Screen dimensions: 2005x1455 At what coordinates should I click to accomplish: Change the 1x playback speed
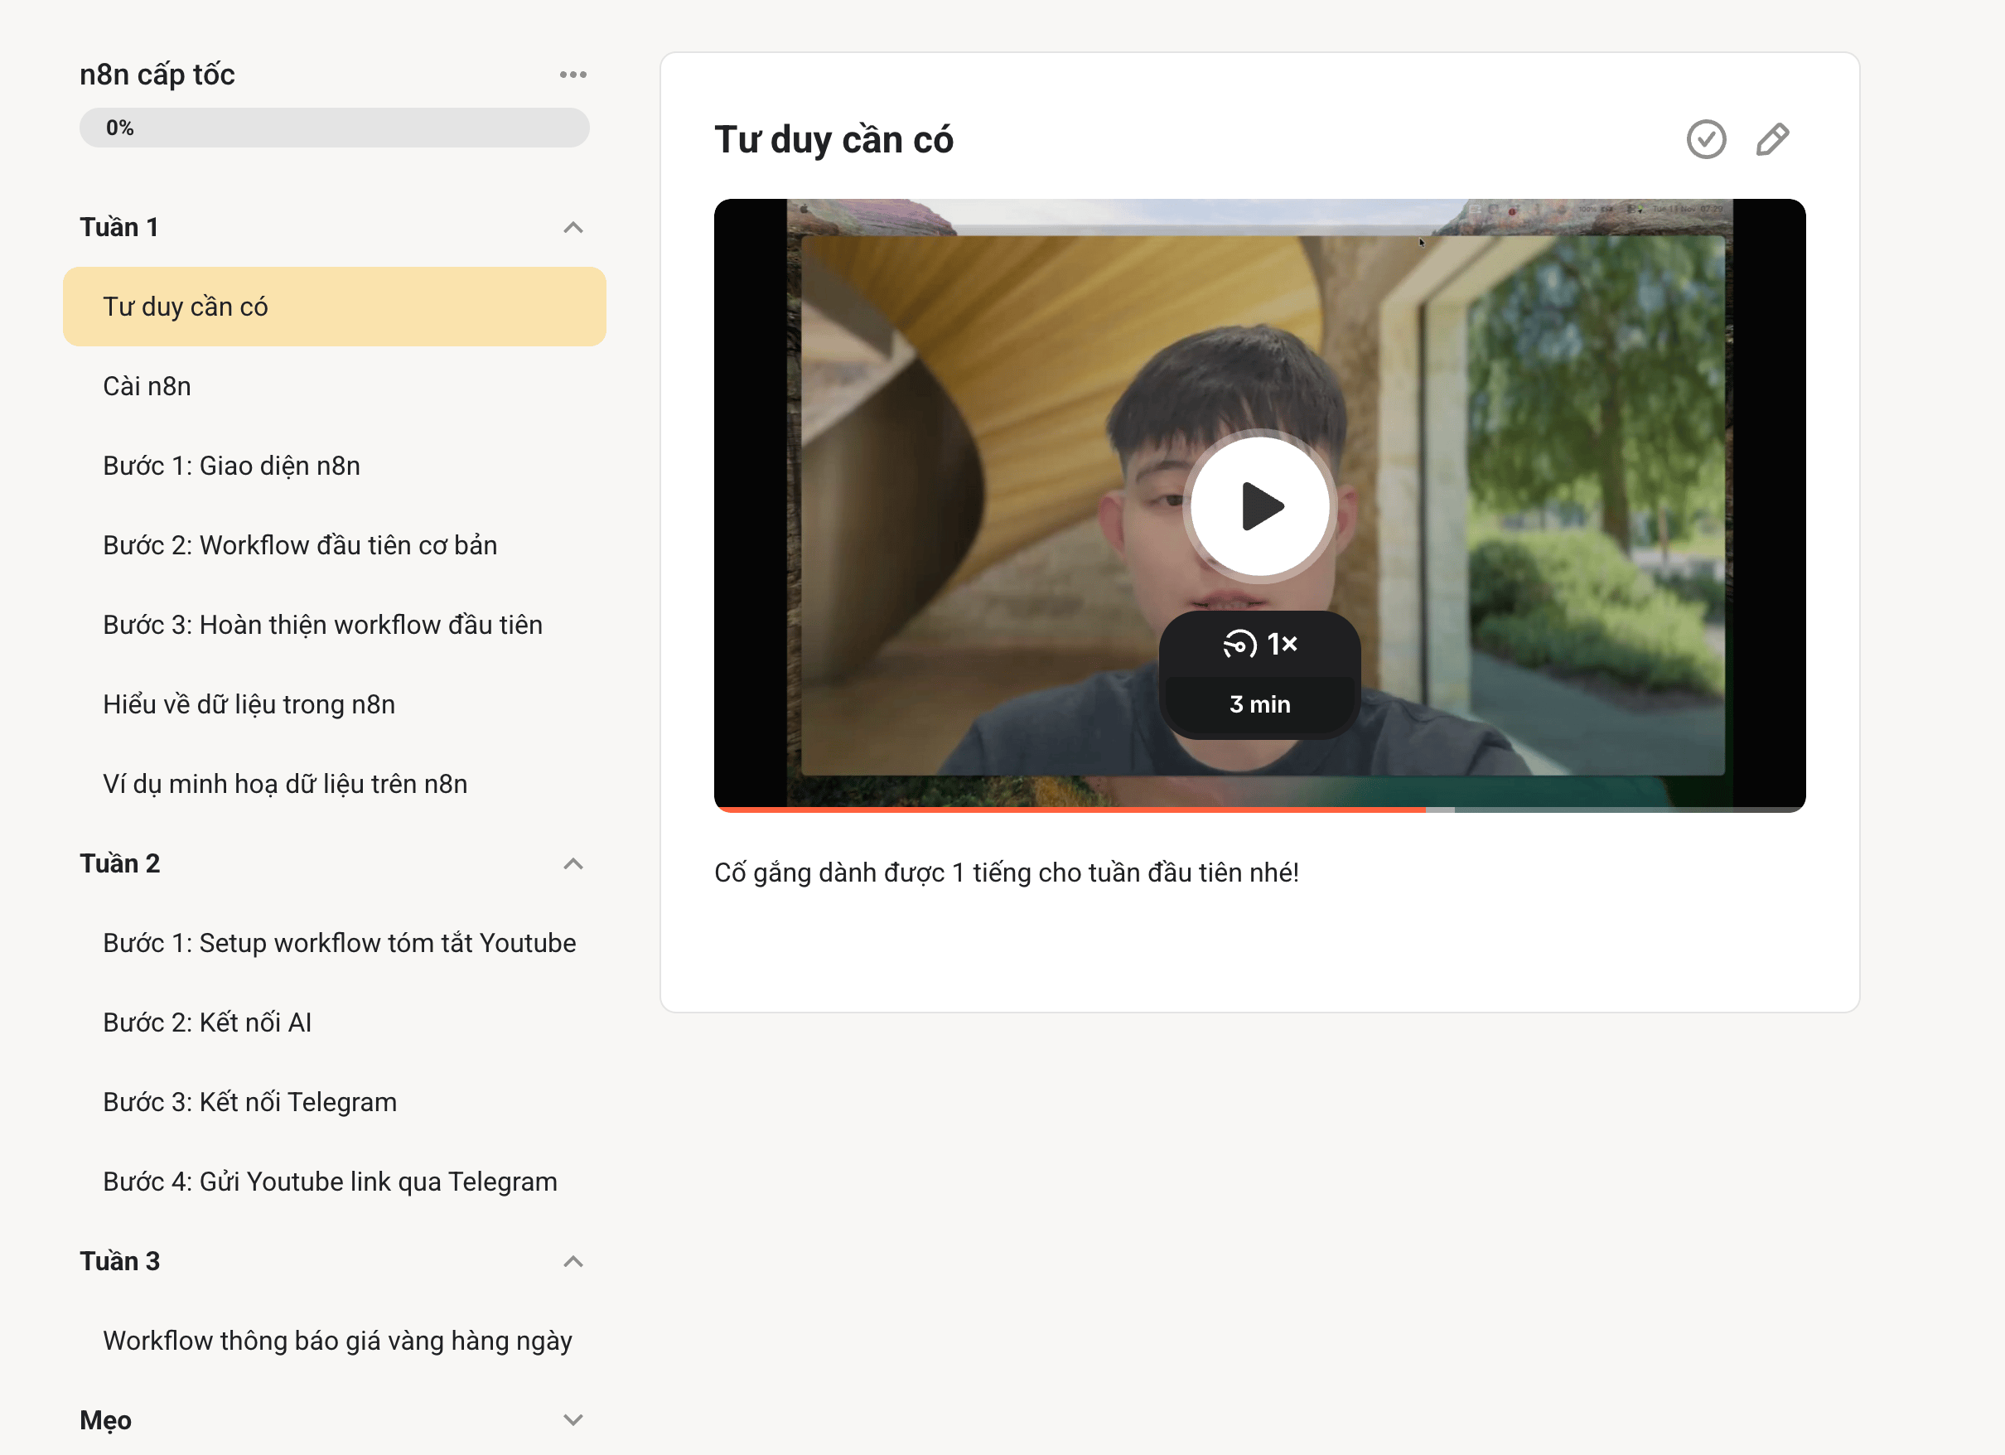click(x=1259, y=644)
